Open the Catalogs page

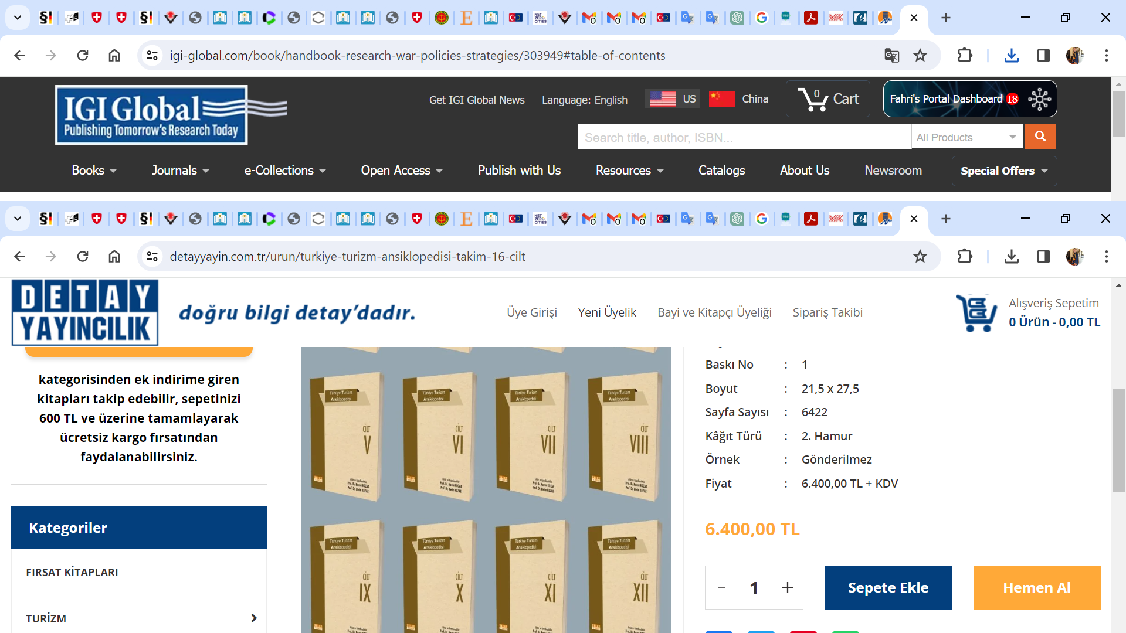click(x=721, y=171)
